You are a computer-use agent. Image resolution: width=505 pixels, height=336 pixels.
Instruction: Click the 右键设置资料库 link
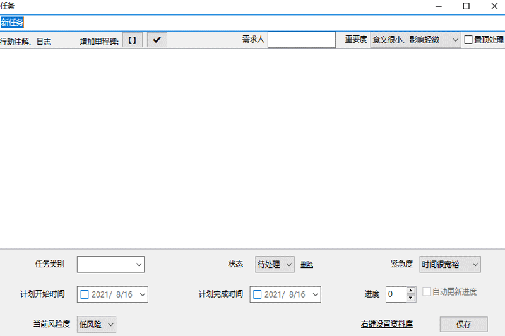pos(387,324)
